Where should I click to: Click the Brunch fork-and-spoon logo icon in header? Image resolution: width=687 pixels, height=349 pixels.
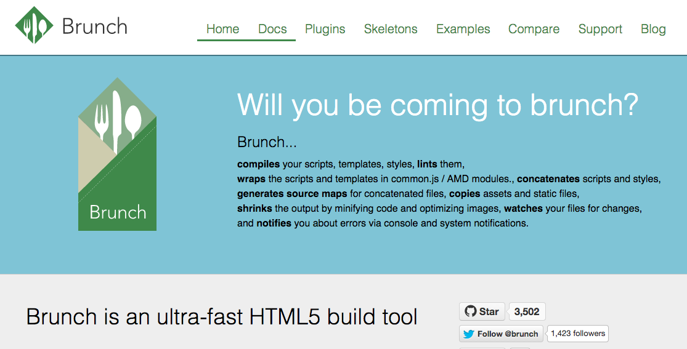click(x=34, y=25)
